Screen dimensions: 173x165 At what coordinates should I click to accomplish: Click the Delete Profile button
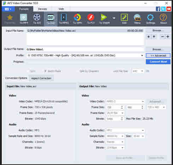point(157,158)
